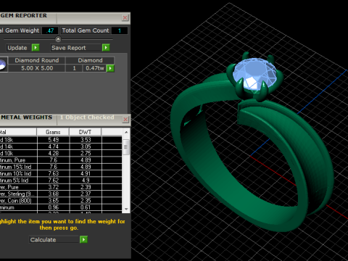The image size is (348, 261).
Task: Select the 14k row grams value 4.74
Action: tap(54, 146)
